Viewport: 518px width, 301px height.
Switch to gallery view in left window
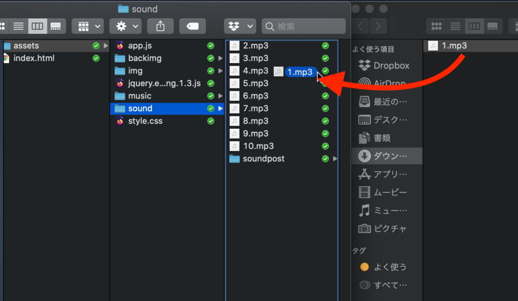[56, 26]
